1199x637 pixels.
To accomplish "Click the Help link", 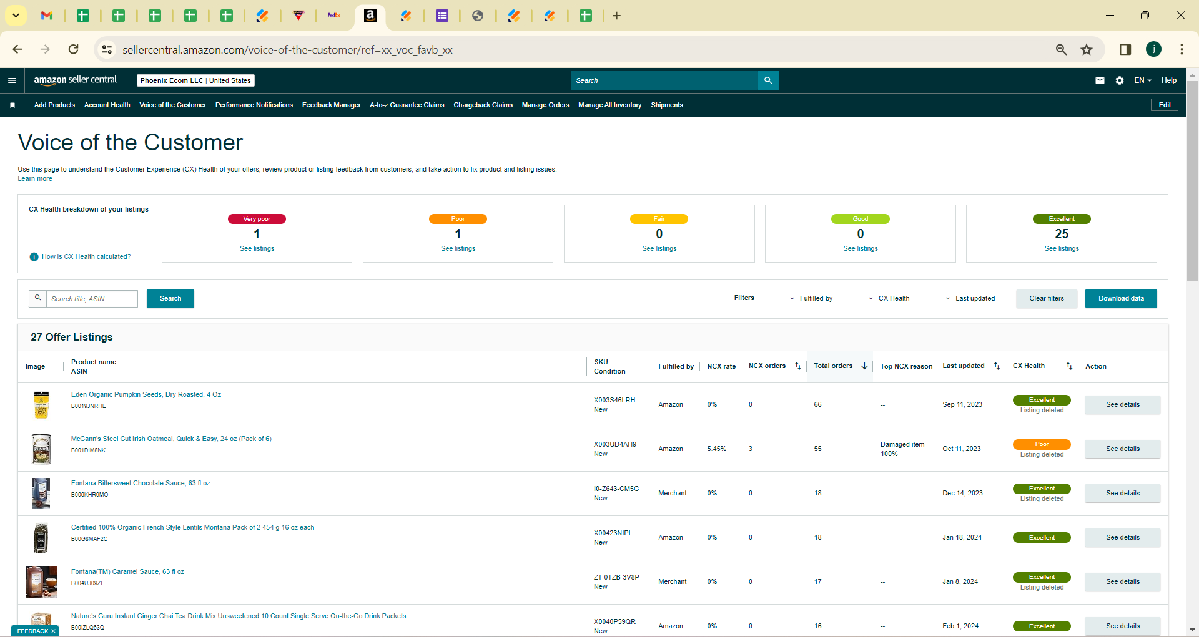I will pos(1169,80).
